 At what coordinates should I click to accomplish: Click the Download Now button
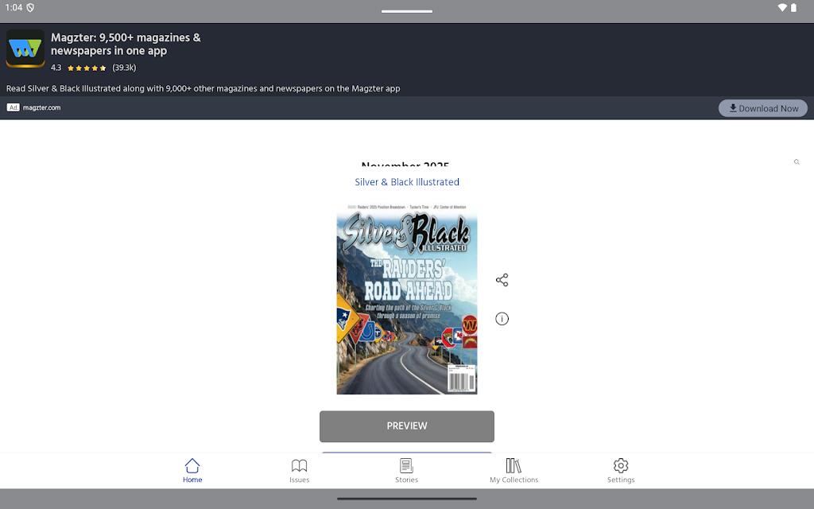[x=762, y=108]
